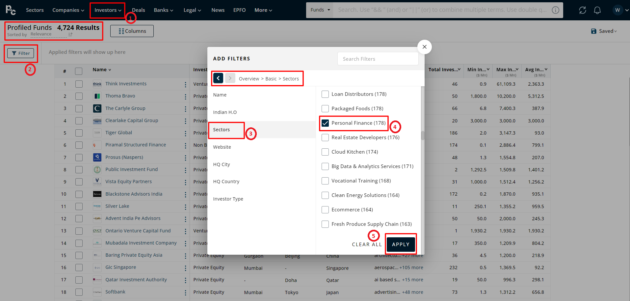630x301 pixels.
Task: Open the Funds search scope dropdown
Action: 320,10
